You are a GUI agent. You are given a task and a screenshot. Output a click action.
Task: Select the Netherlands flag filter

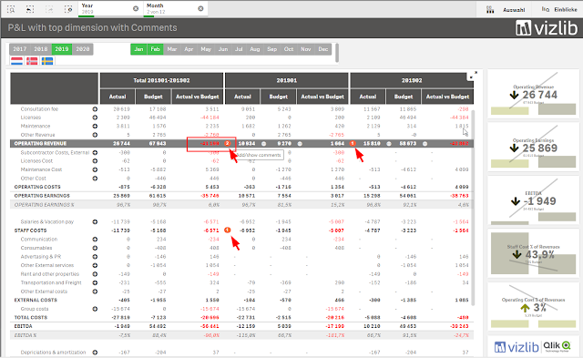[16, 61]
